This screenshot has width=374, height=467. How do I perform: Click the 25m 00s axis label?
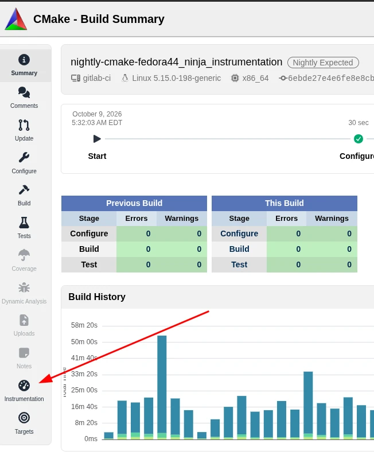[x=84, y=390]
